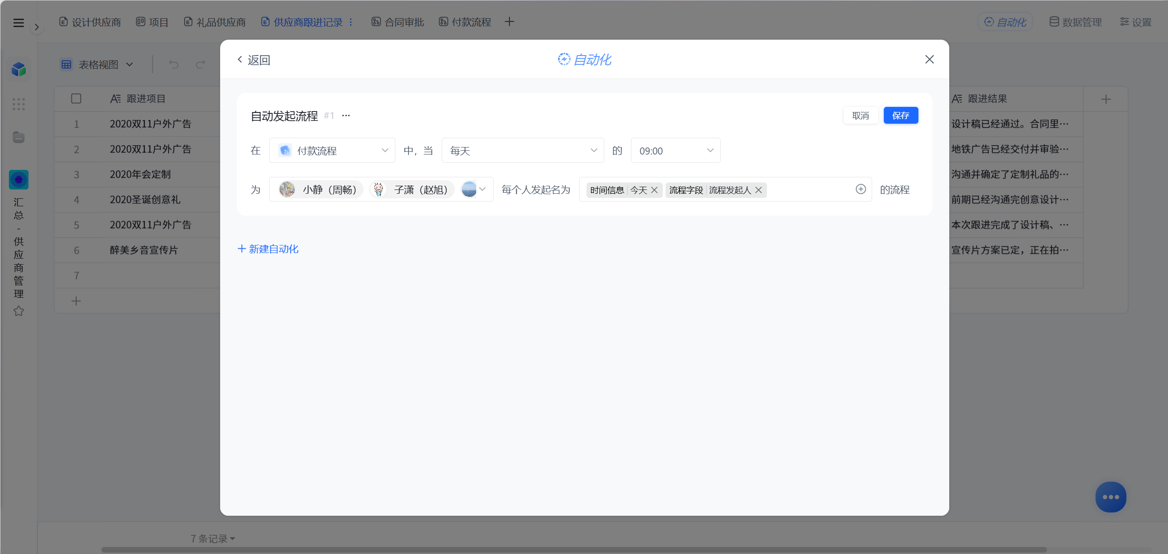Switch to the 设计供应商 tab
The image size is (1168, 554).
[90, 22]
